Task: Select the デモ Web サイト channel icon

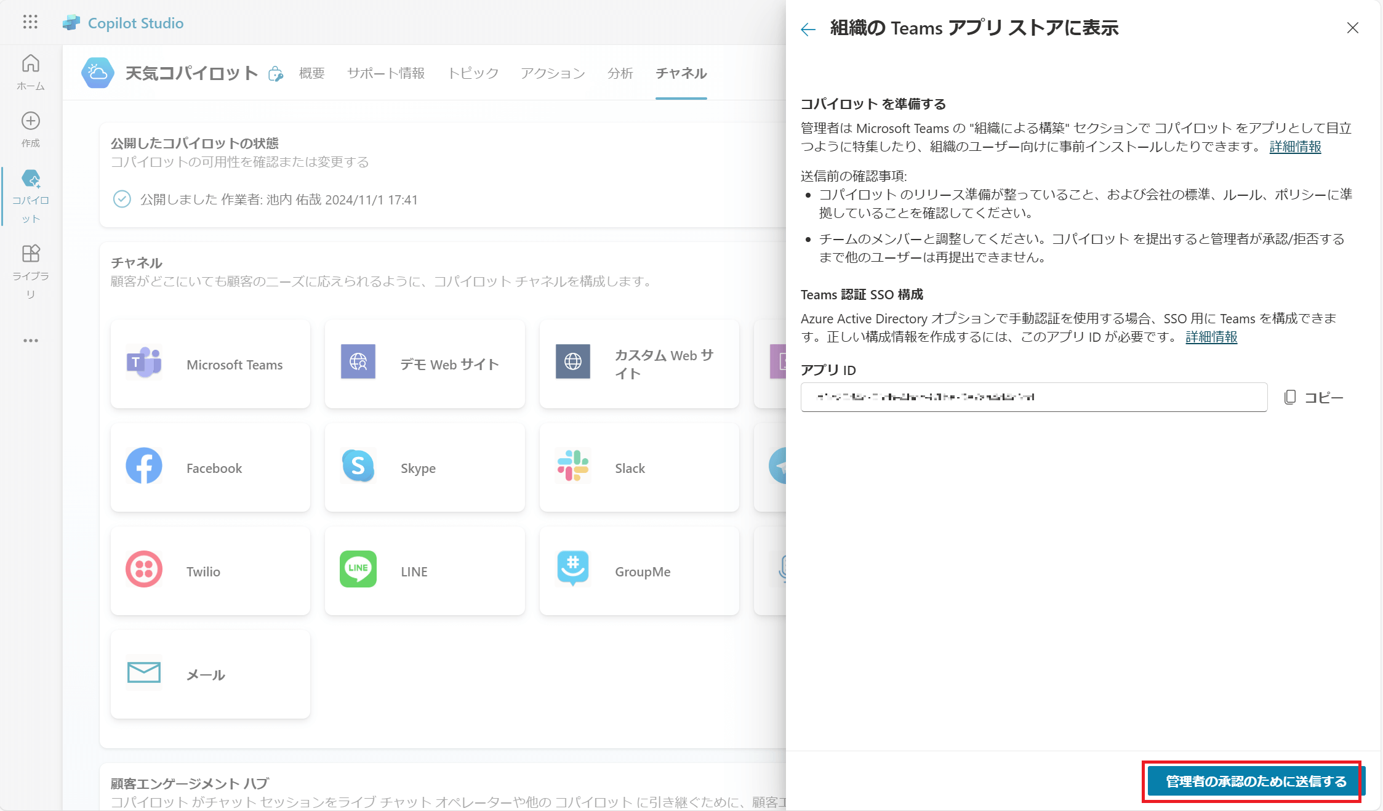Action: tap(358, 361)
